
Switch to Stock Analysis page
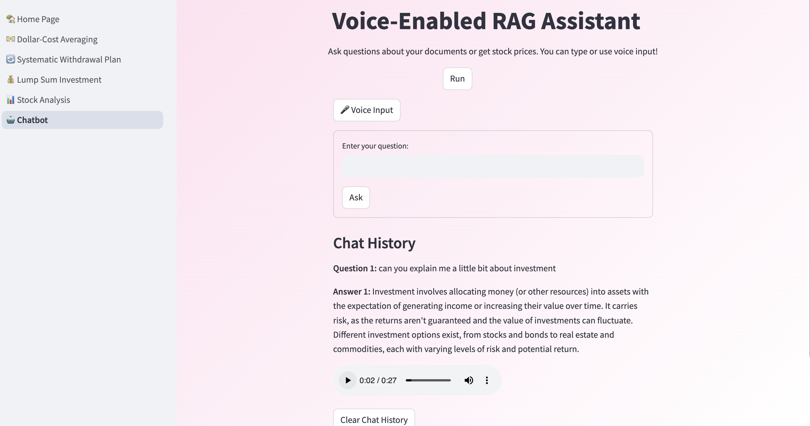(43, 100)
